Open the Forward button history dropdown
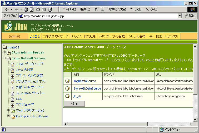The width and height of the screenshot is (199, 133). 21,9
